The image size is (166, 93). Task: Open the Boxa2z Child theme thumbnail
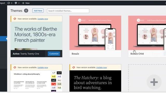(x=147, y=33)
